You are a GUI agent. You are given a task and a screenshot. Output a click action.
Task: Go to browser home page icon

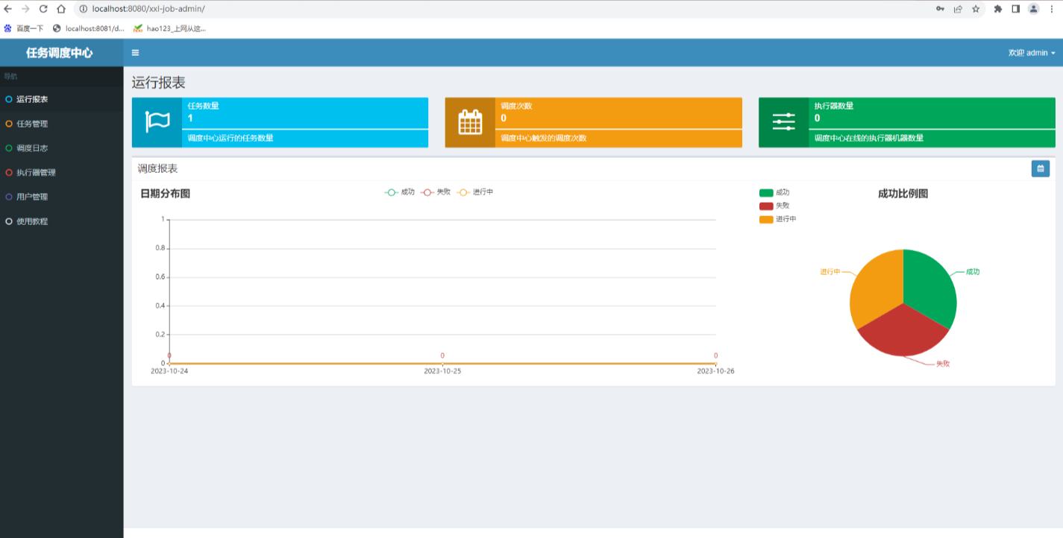pos(61,9)
